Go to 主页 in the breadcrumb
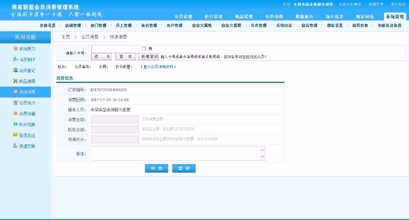 click(x=66, y=37)
